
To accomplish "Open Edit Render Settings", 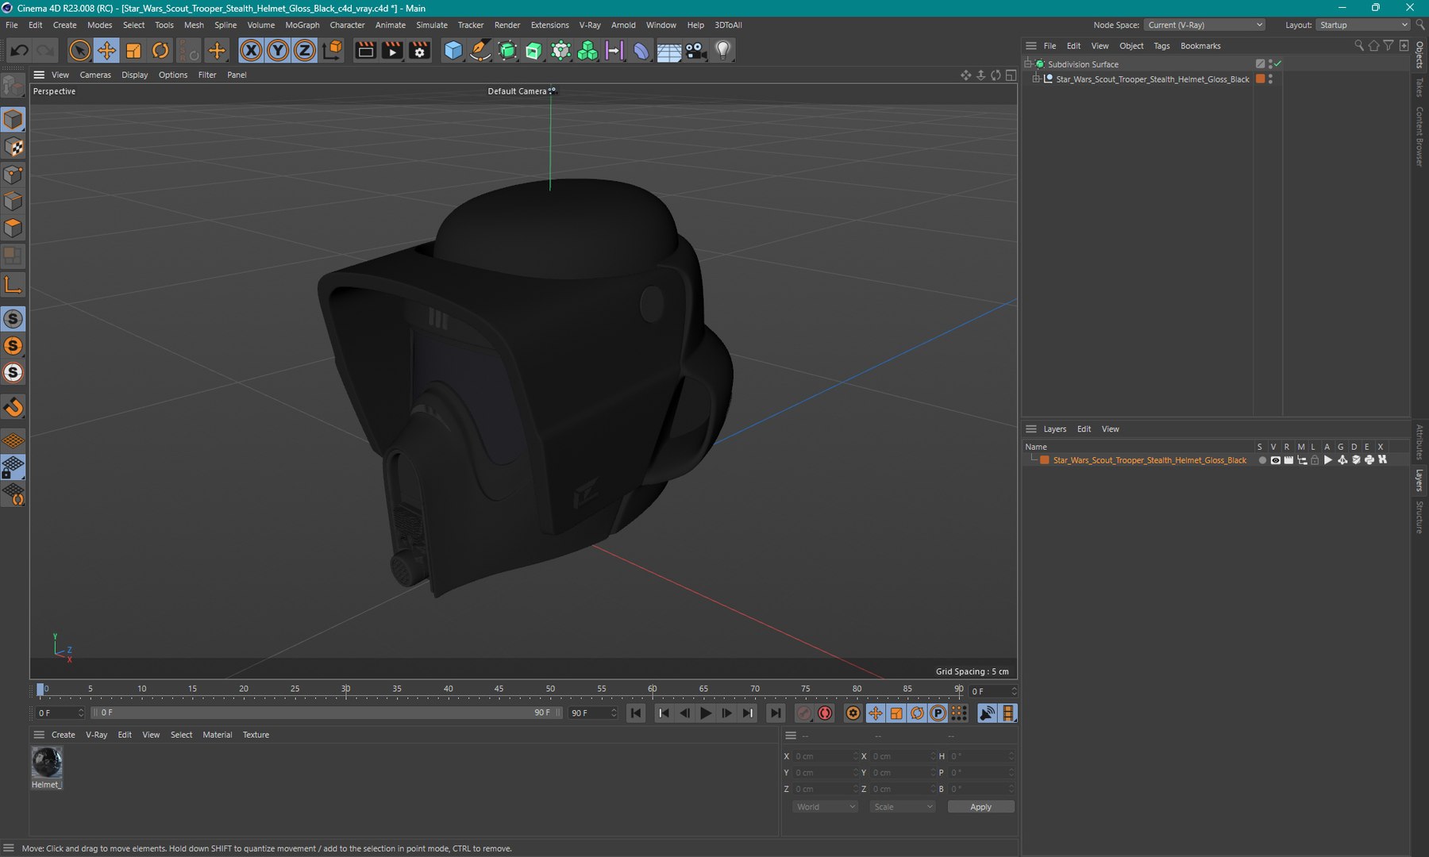I will pos(419,51).
